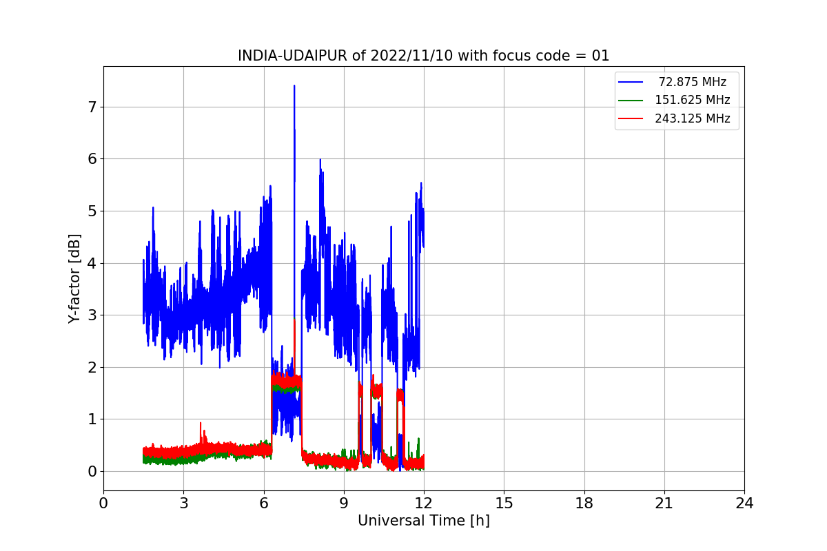
Task: Click the y-axis tick label 7
Action: pyautogui.click(x=91, y=107)
